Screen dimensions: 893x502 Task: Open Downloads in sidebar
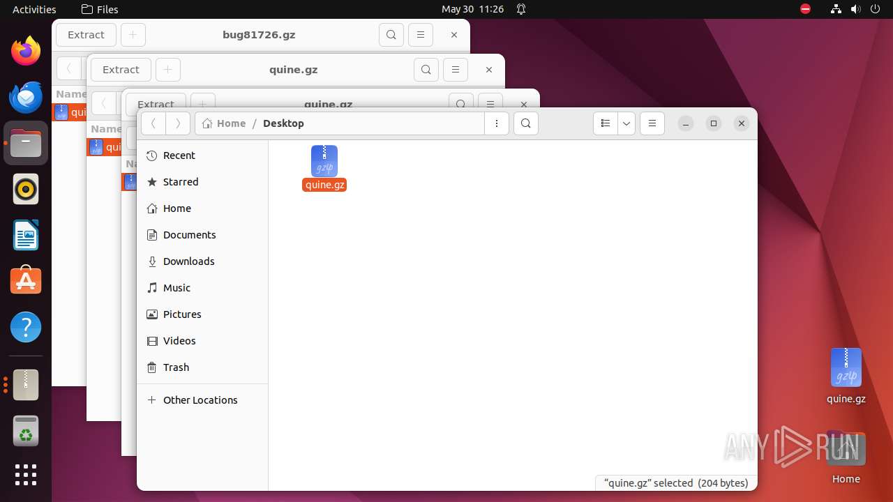[x=202, y=261]
